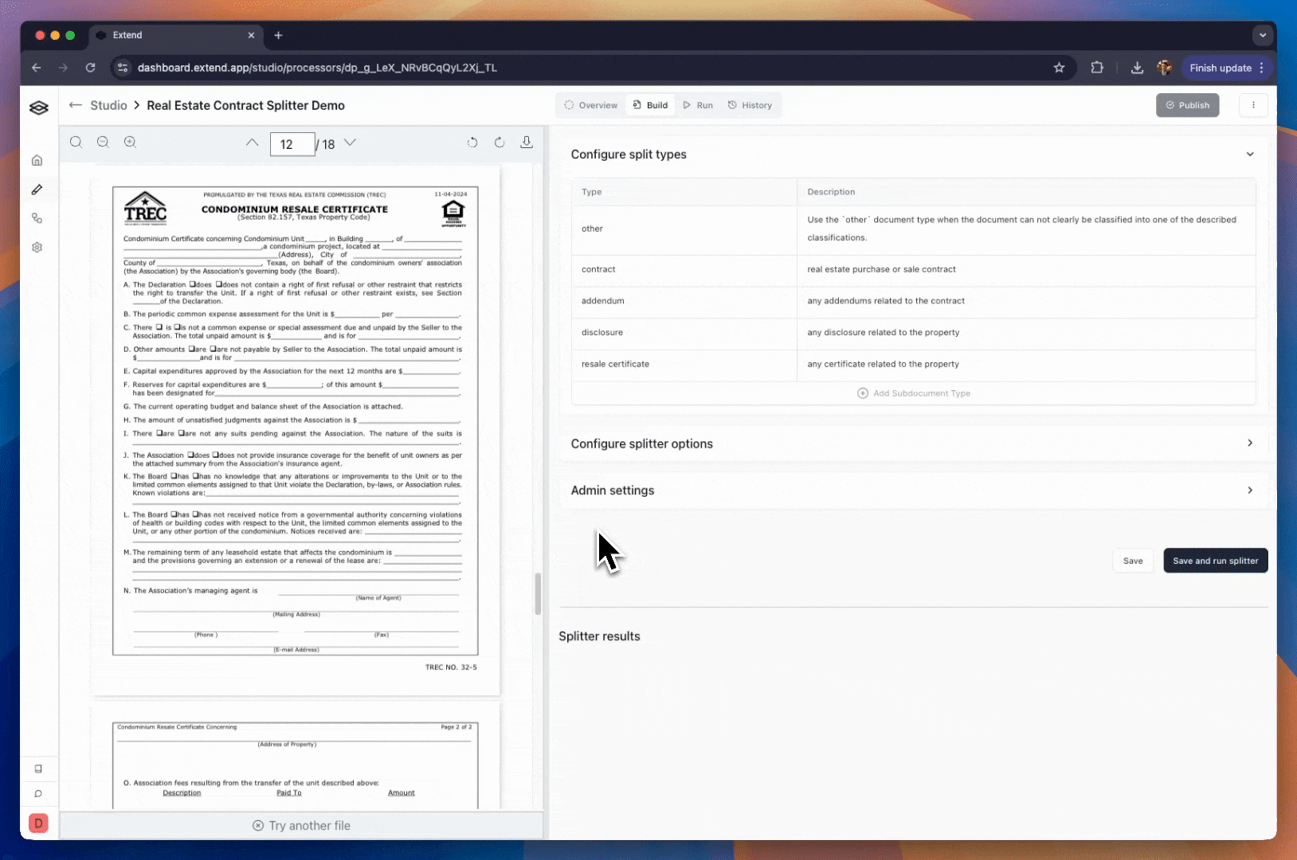This screenshot has height=860, width=1297.
Task: Open the History tab
Action: click(750, 105)
